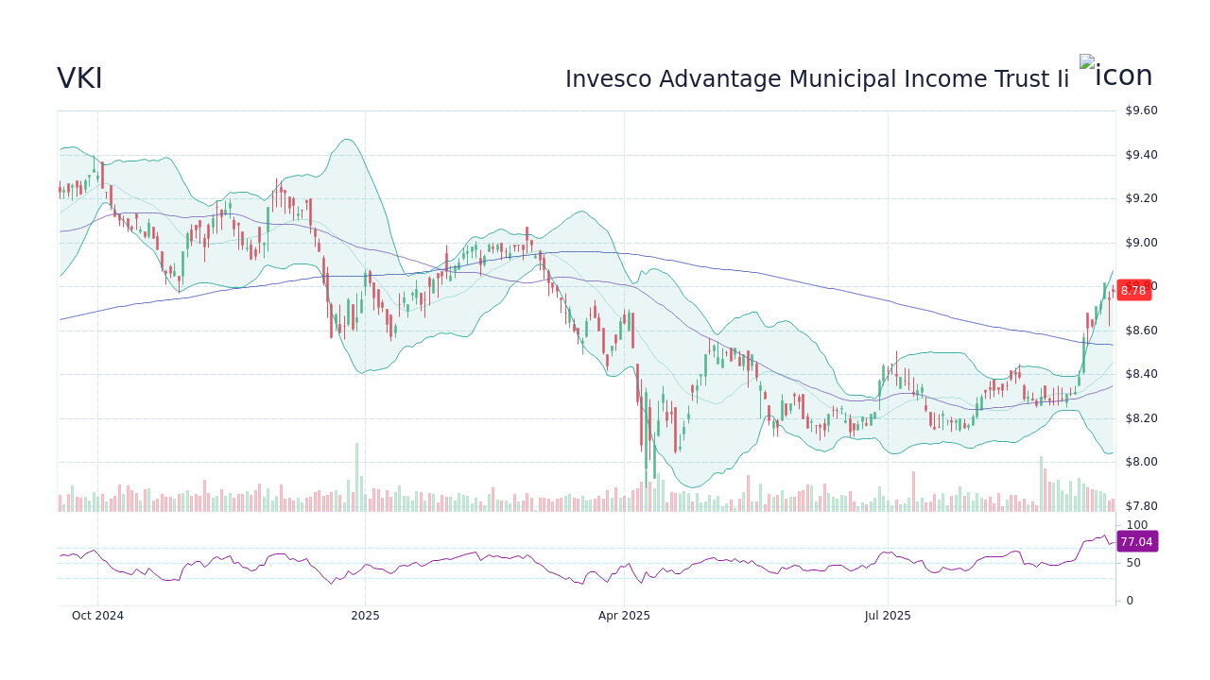Click the RSI axis label 50

(1132, 563)
